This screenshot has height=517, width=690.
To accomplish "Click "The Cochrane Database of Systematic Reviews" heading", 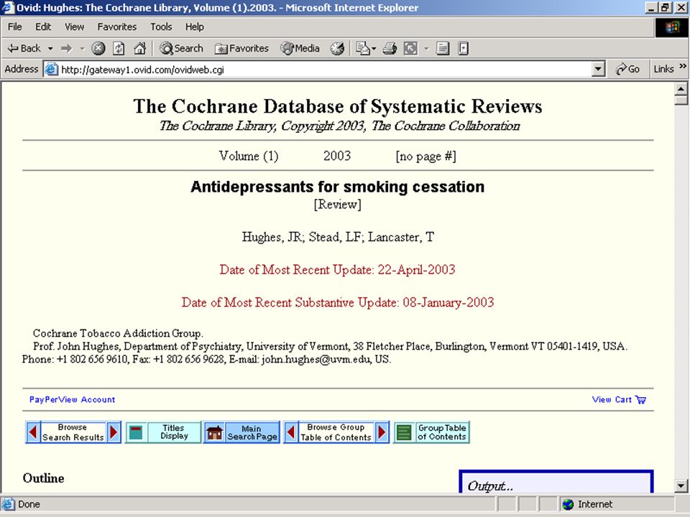I will [338, 106].
